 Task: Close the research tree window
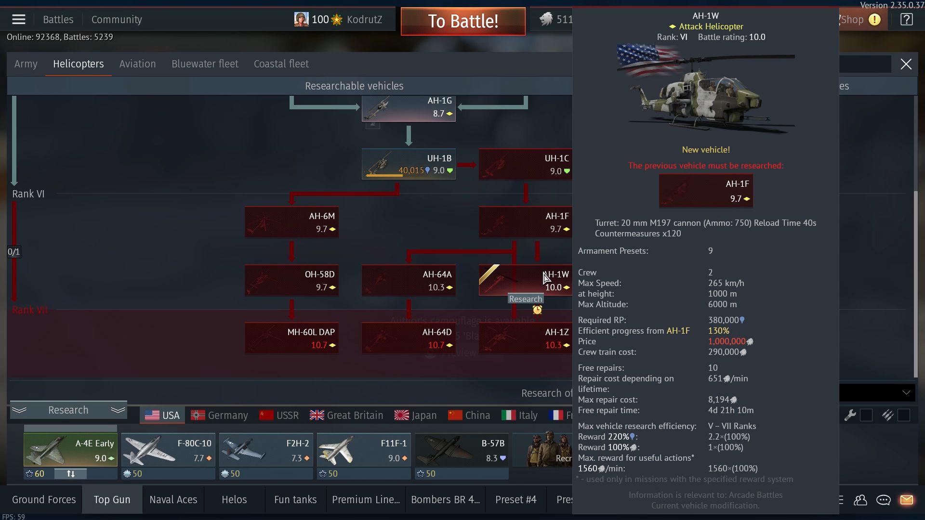click(906, 64)
